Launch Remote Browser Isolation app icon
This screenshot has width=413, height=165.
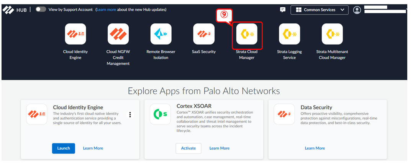pyautogui.click(x=161, y=34)
